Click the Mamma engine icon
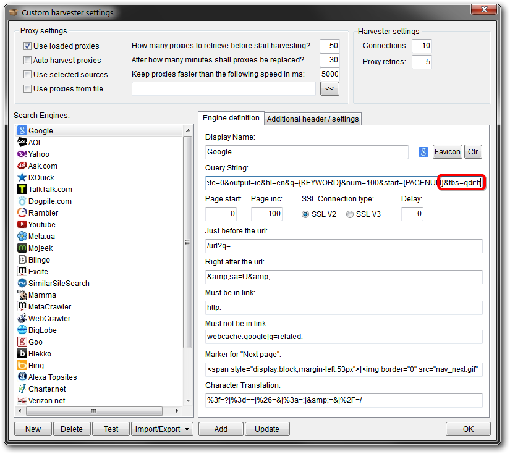The height and width of the screenshot is (454, 510). 22,295
